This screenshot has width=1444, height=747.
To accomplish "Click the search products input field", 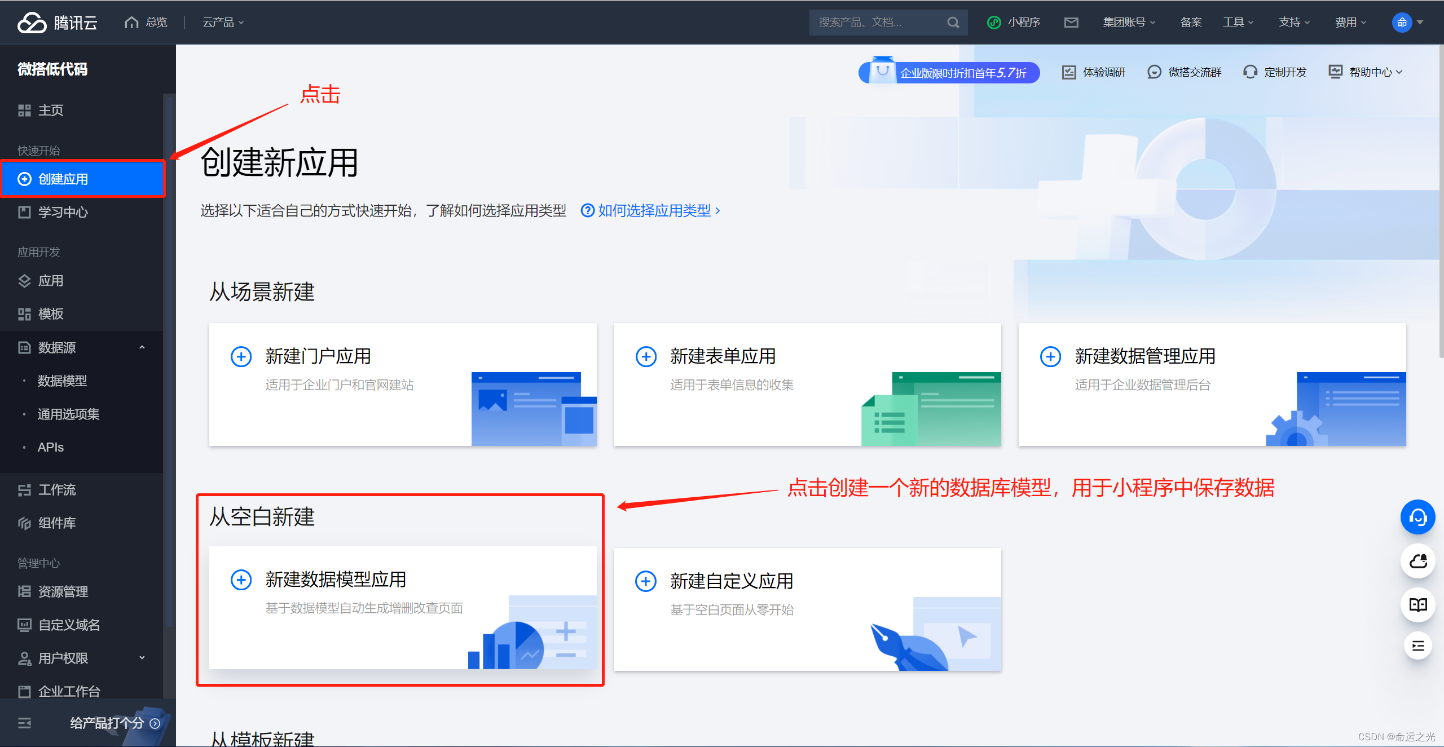I will tap(877, 23).
